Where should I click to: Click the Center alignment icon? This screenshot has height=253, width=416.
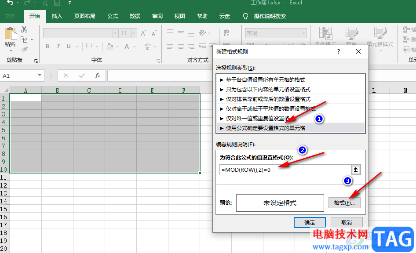coord(181,47)
